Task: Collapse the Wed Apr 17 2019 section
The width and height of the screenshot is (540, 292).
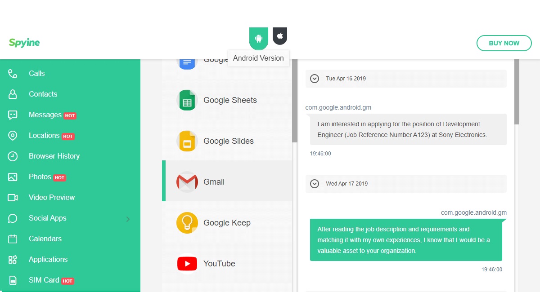Action: 315,184
